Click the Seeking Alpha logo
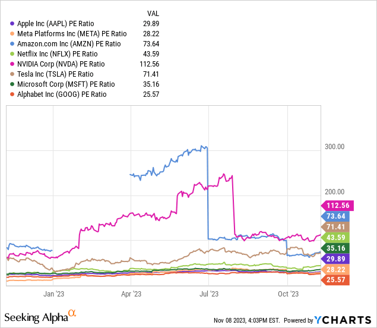Screen dimensions: 377x328 (x=40, y=314)
